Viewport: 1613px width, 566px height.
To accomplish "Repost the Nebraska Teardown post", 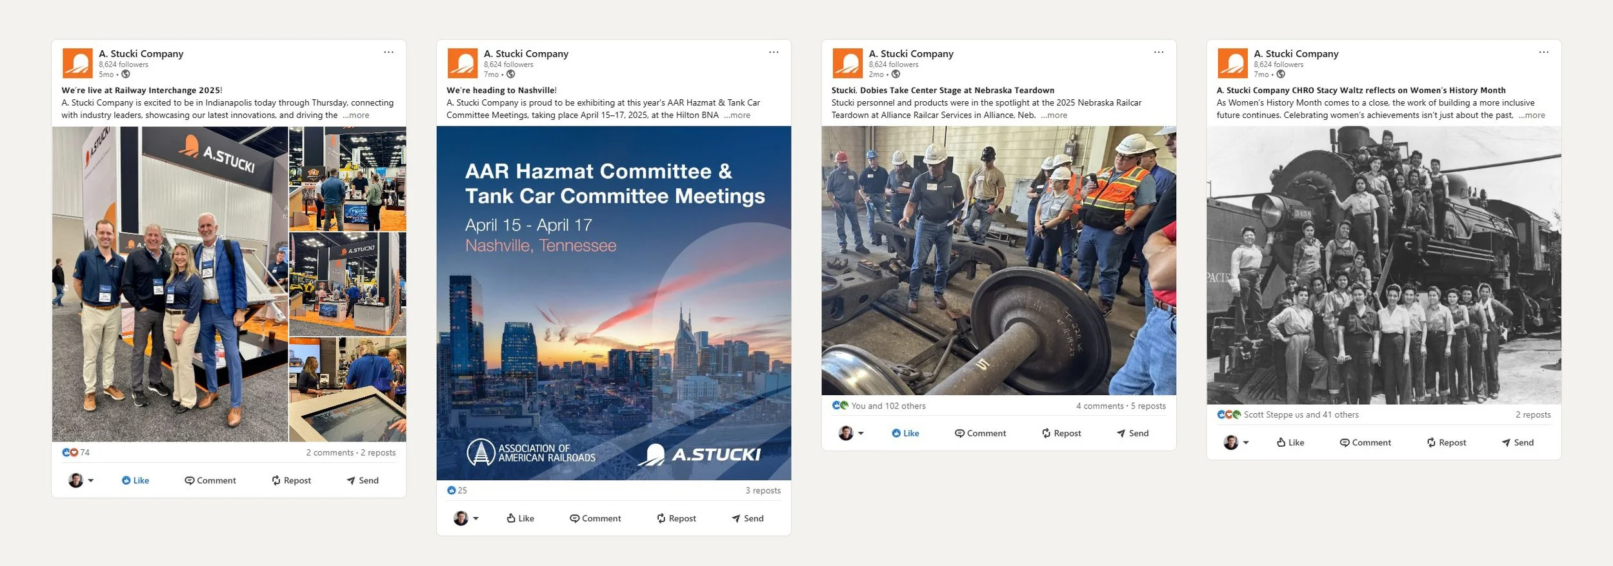I will (1061, 433).
